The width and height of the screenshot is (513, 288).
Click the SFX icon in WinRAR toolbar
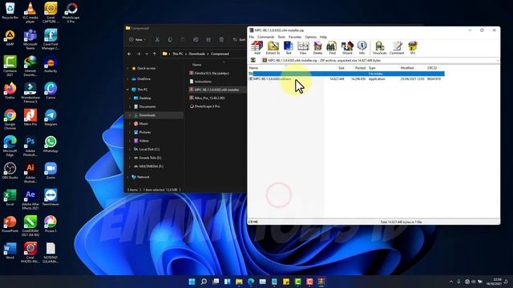coord(413,48)
